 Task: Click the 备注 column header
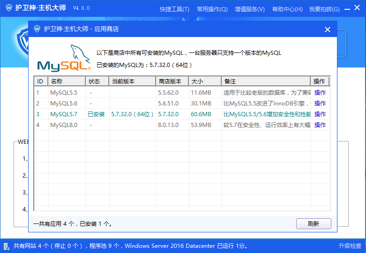[x=266, y=81]
